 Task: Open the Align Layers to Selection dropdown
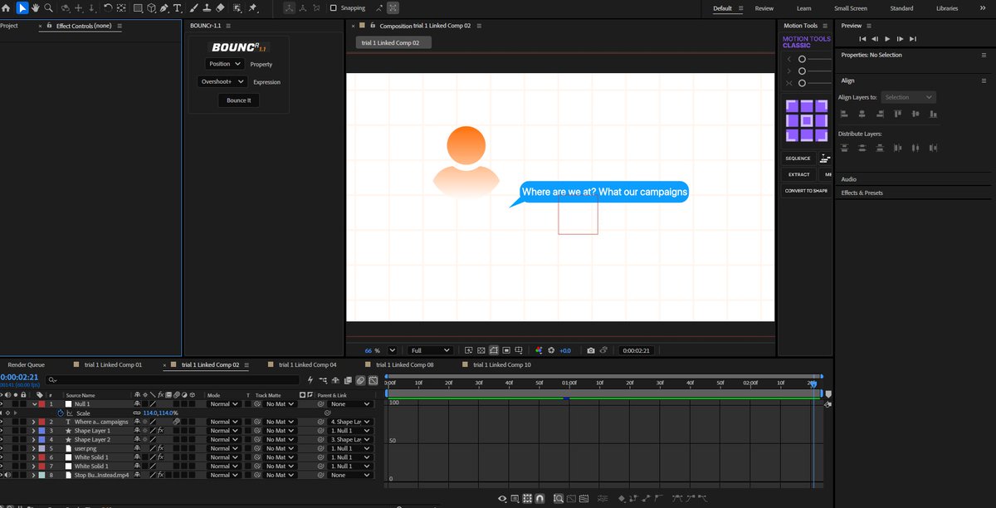click(908, 97)
